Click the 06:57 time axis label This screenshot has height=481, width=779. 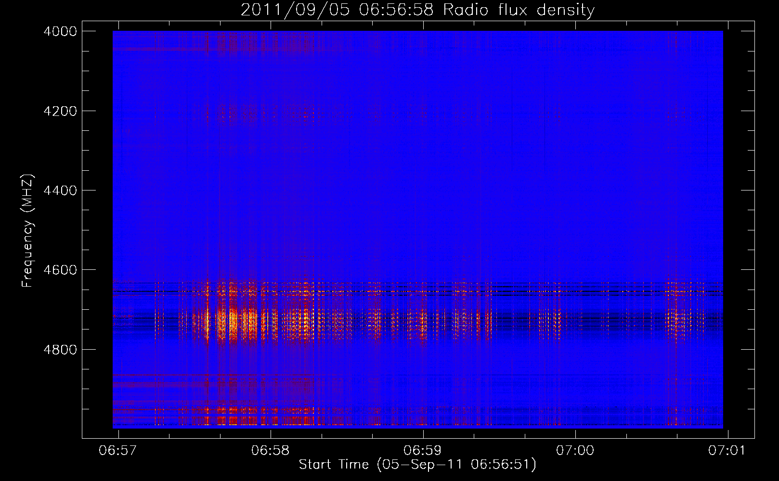pyautogui.click(x=118, y=451)
